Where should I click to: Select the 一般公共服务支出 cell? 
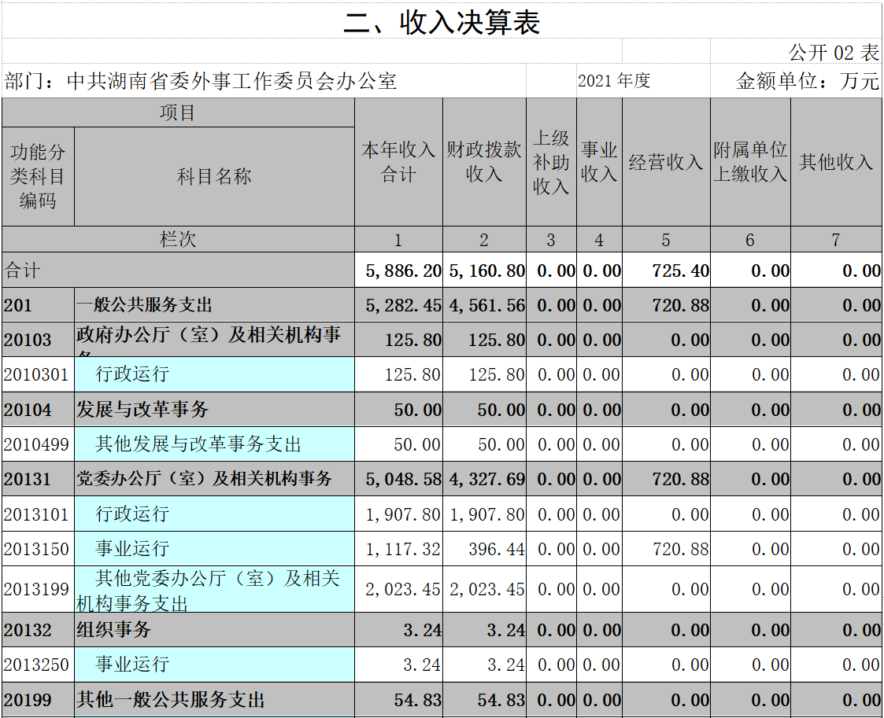[214, 305]
